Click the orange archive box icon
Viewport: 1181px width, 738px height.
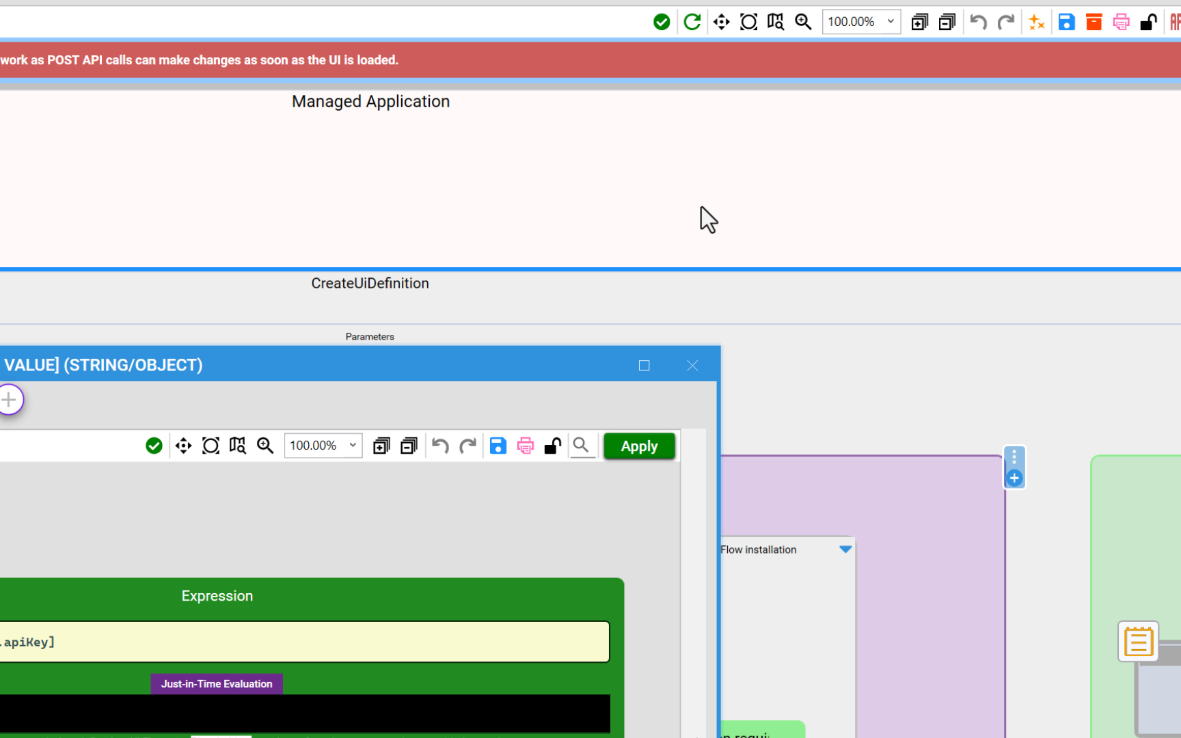(x=1094, y=22)
